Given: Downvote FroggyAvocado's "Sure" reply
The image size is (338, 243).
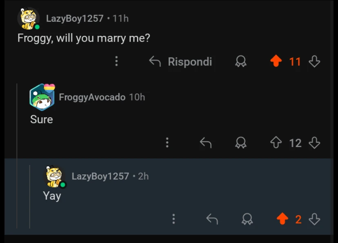Looking at the screenshot, I should pyautogui.click(x=314, y=143).
